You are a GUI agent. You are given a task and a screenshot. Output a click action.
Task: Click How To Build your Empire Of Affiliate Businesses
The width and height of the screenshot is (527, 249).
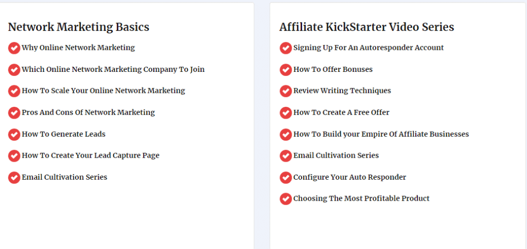(x=381, y=134)
